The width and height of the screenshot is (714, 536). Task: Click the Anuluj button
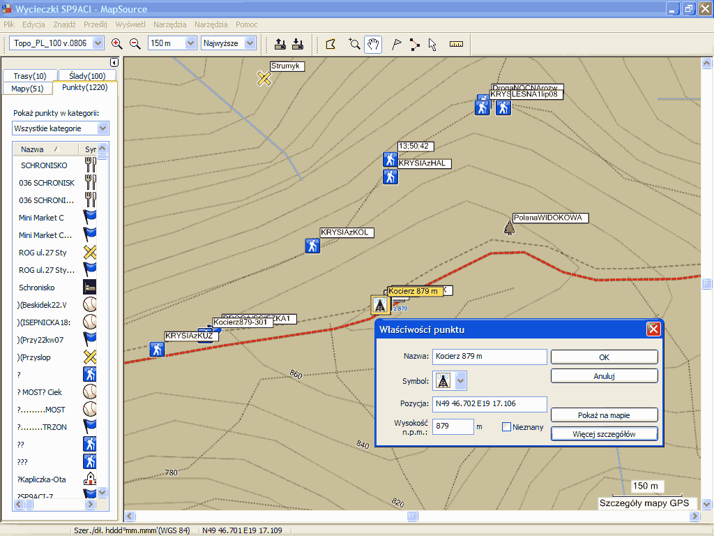tap(604, 376)
